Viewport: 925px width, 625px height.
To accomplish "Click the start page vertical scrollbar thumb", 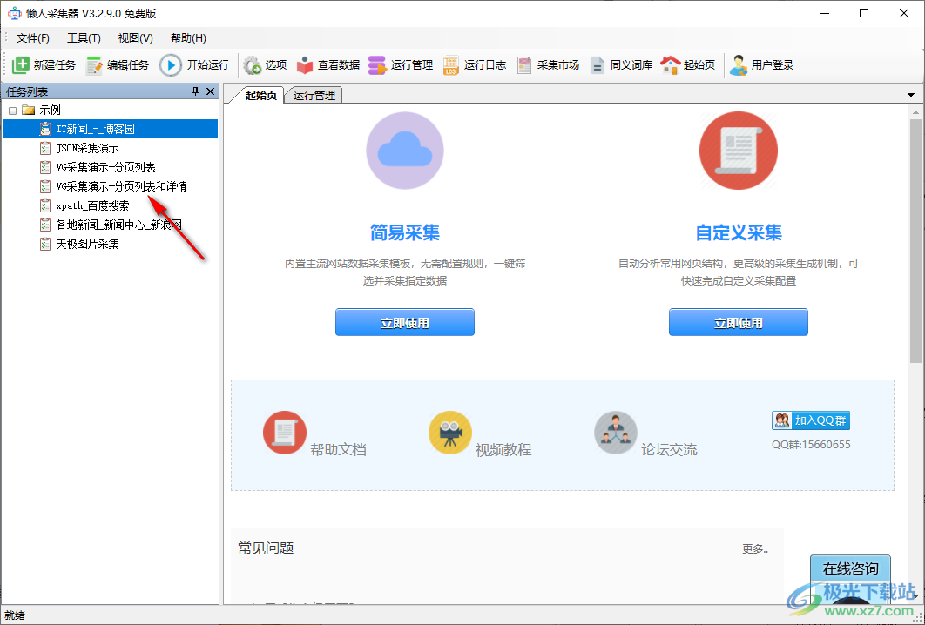I will pyautogui.click(x=915, y=241).
